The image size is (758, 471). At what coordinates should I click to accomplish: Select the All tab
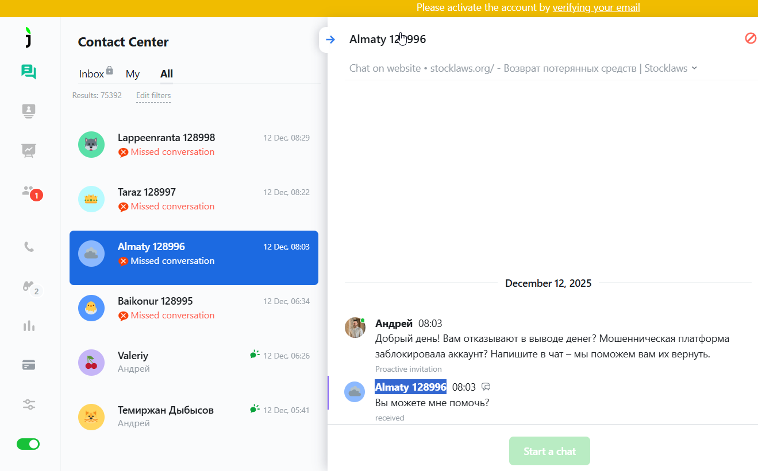167,74
